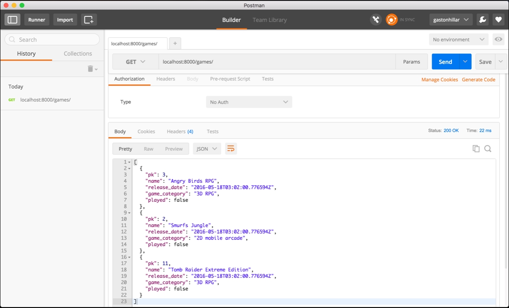Open the Headers (4) response tab
The image size is (509, 308).
[x=180, y=131]
